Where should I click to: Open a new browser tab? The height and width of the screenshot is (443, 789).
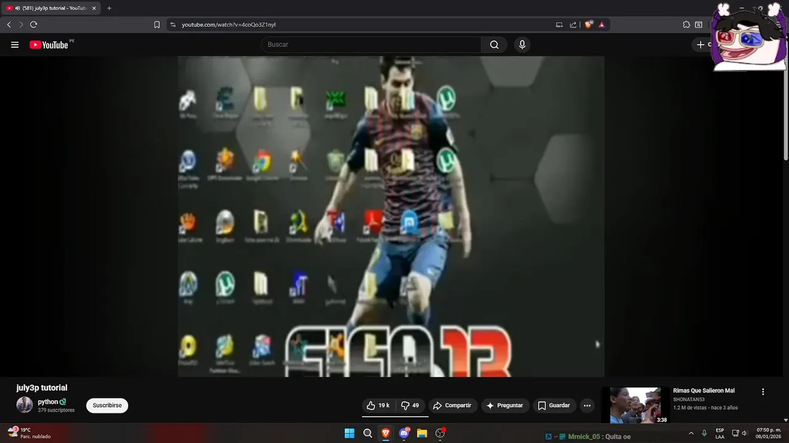tap(109, 8)
